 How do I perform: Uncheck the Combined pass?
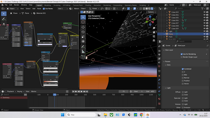pyautogui.click(x=183, y=69)
